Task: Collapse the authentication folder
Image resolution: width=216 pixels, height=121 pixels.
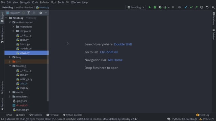Action: tap(10, 22)
